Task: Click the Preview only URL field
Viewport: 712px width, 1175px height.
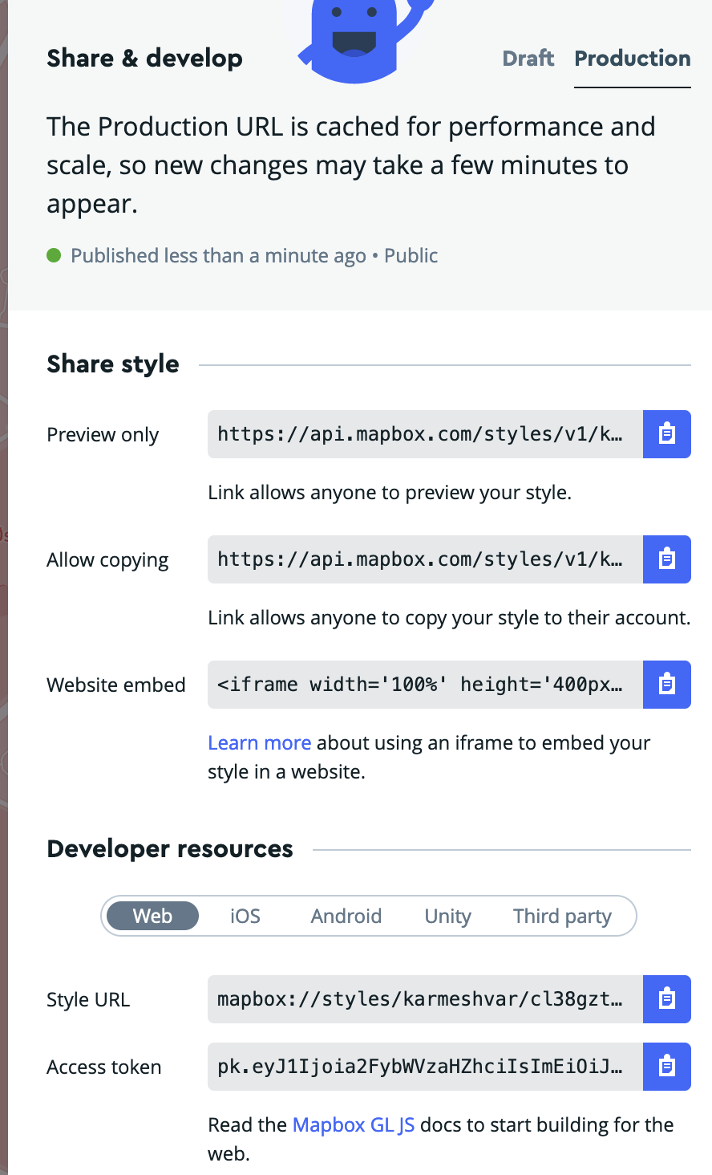Action: click(x=425, y=434)
